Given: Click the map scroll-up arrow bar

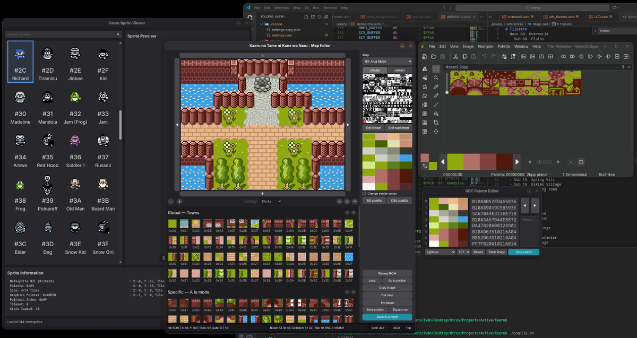Looking at the screenshot, I should (x=263, y=55).
